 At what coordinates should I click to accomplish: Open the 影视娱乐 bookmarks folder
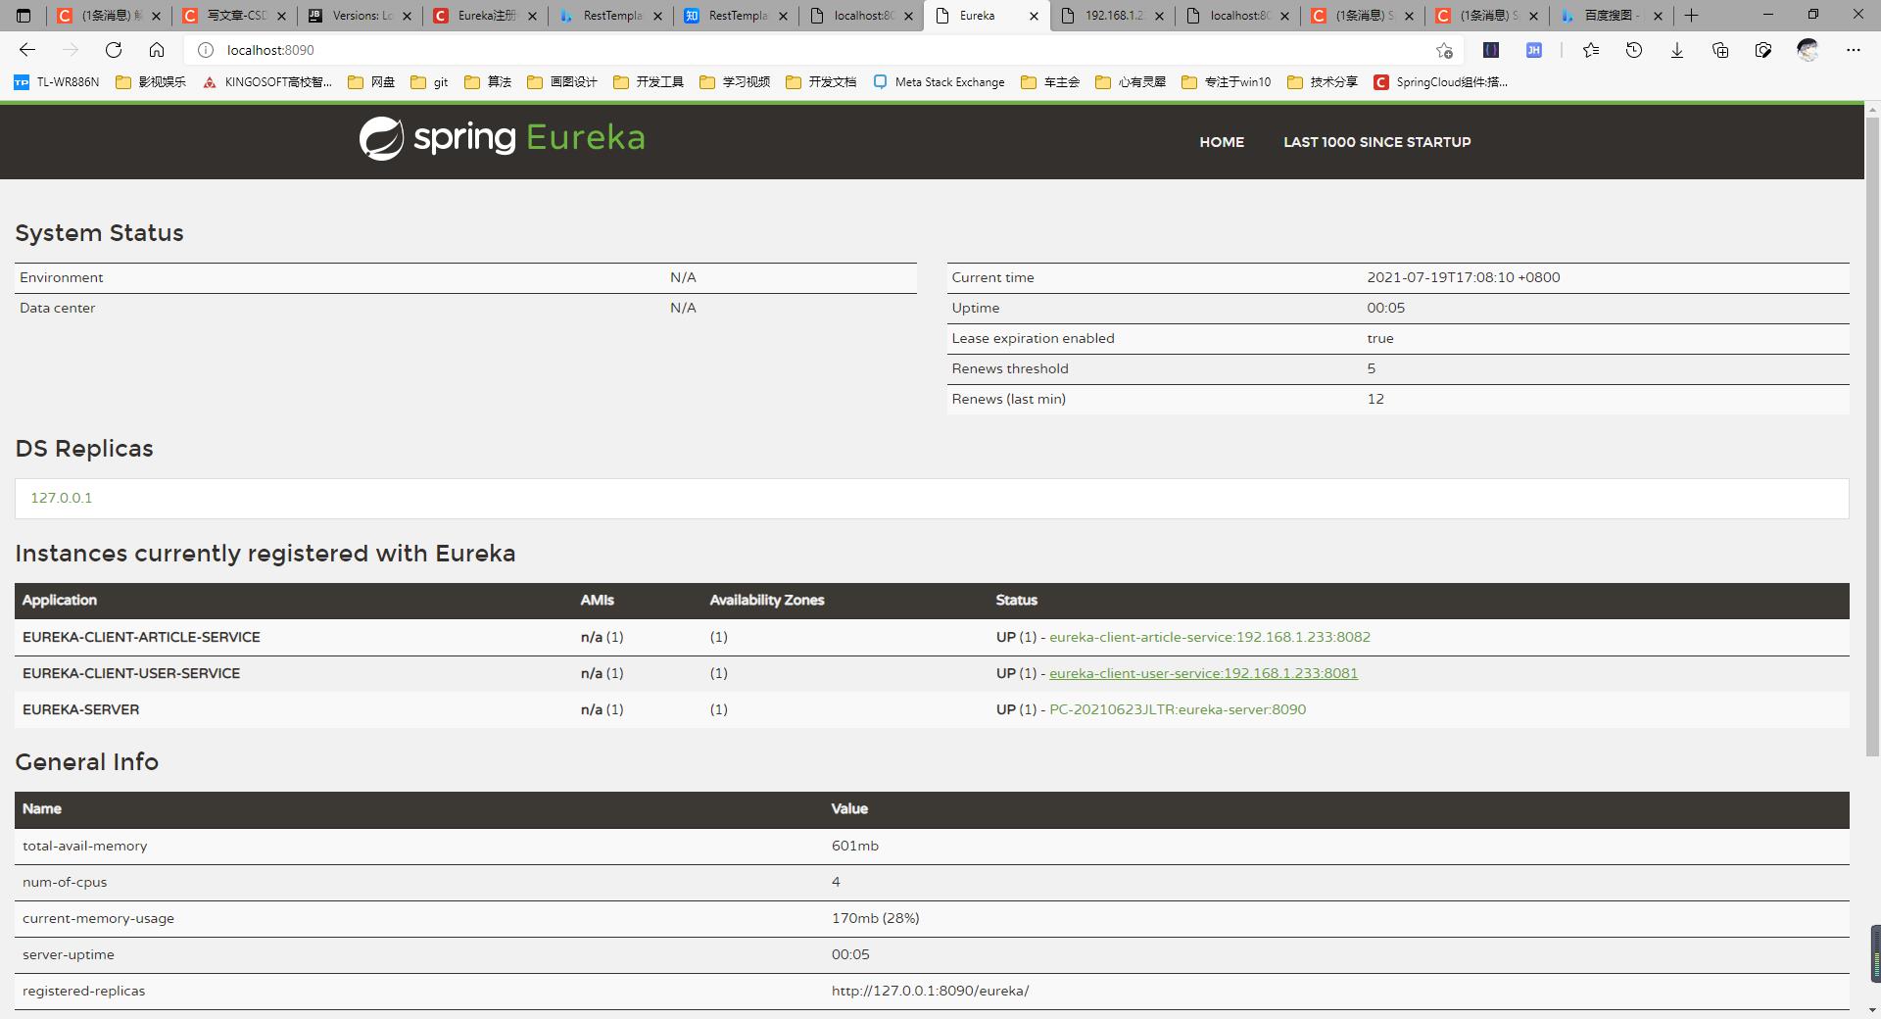151,82
